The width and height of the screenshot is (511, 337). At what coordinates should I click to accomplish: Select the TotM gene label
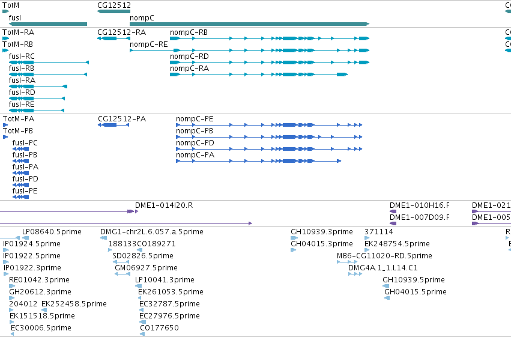pyautogui.click(x=11, y=5)
